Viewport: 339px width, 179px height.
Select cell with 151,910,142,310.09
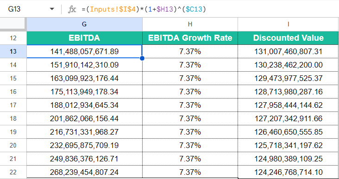point(85,65)
